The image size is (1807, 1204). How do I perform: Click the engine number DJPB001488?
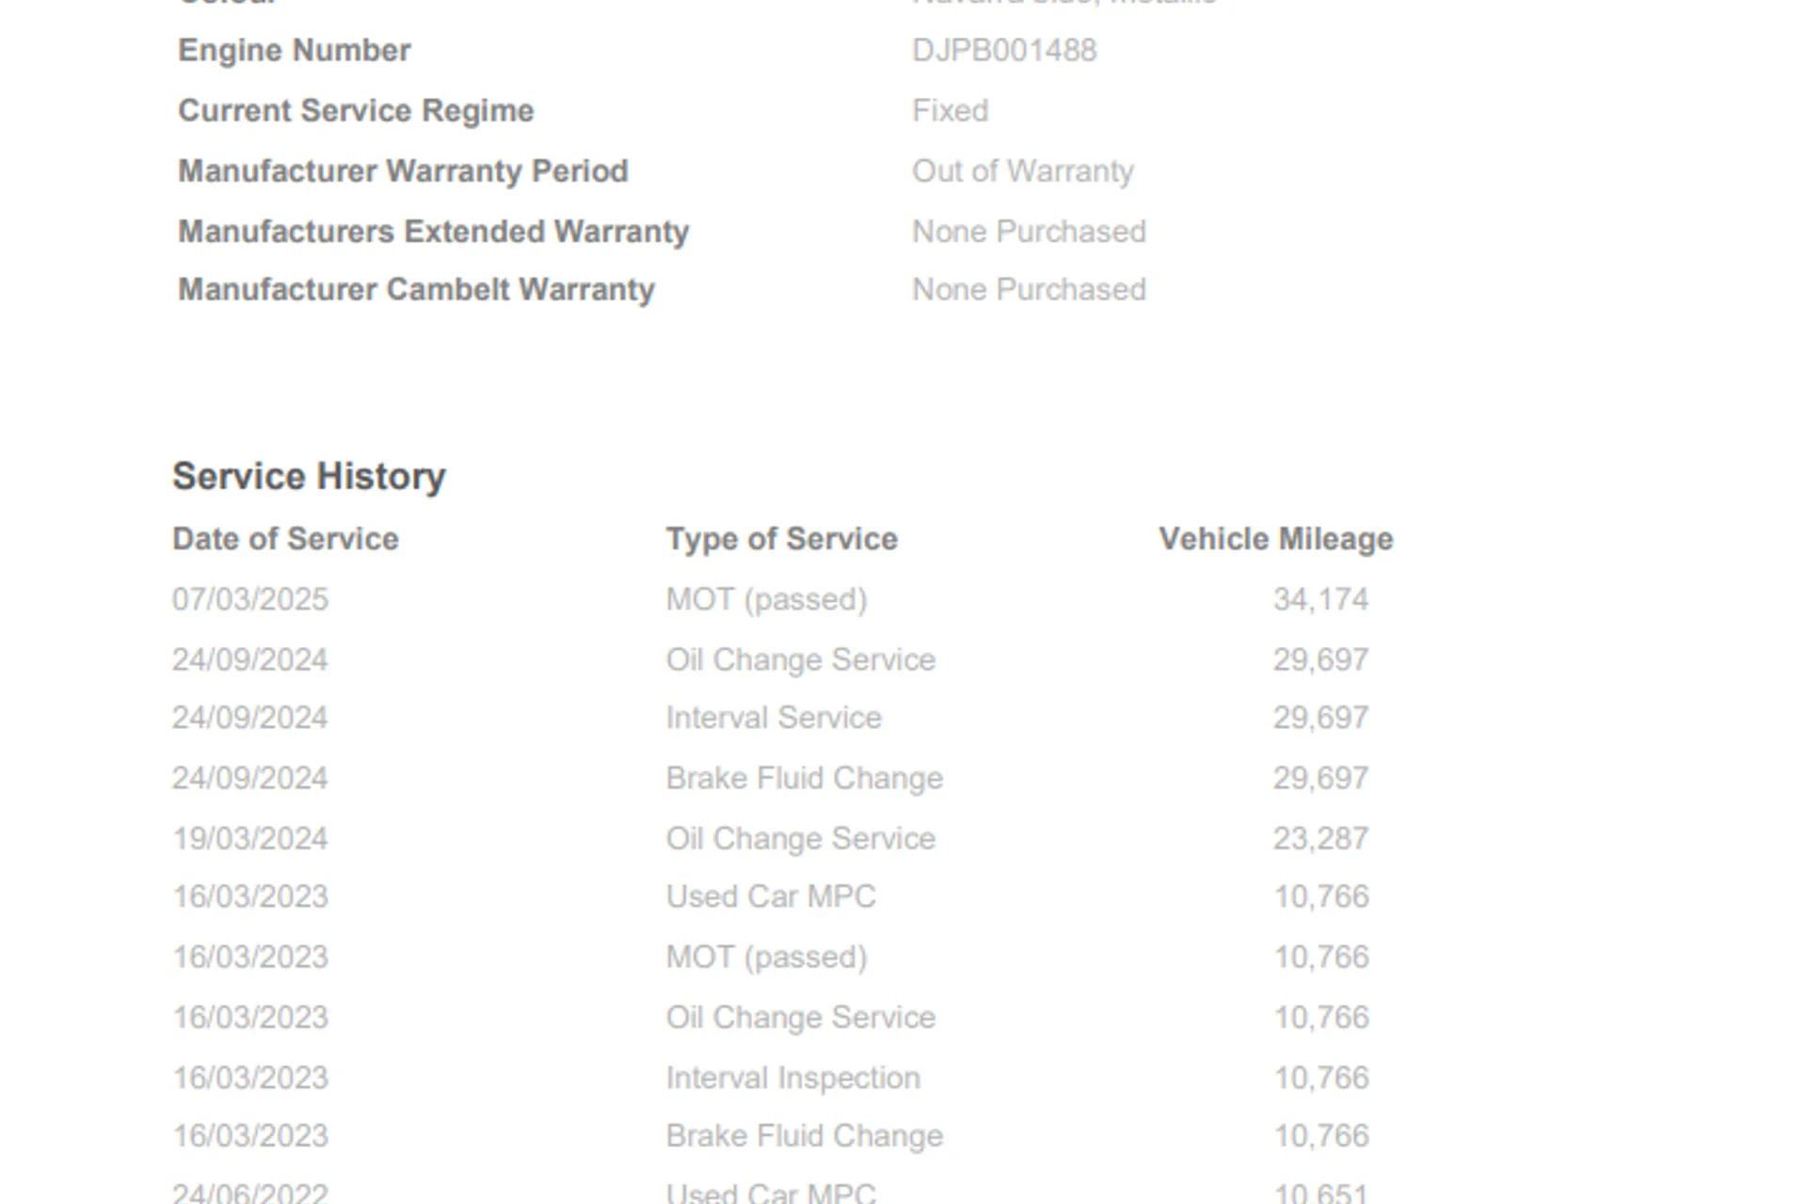pos(1003,51)
